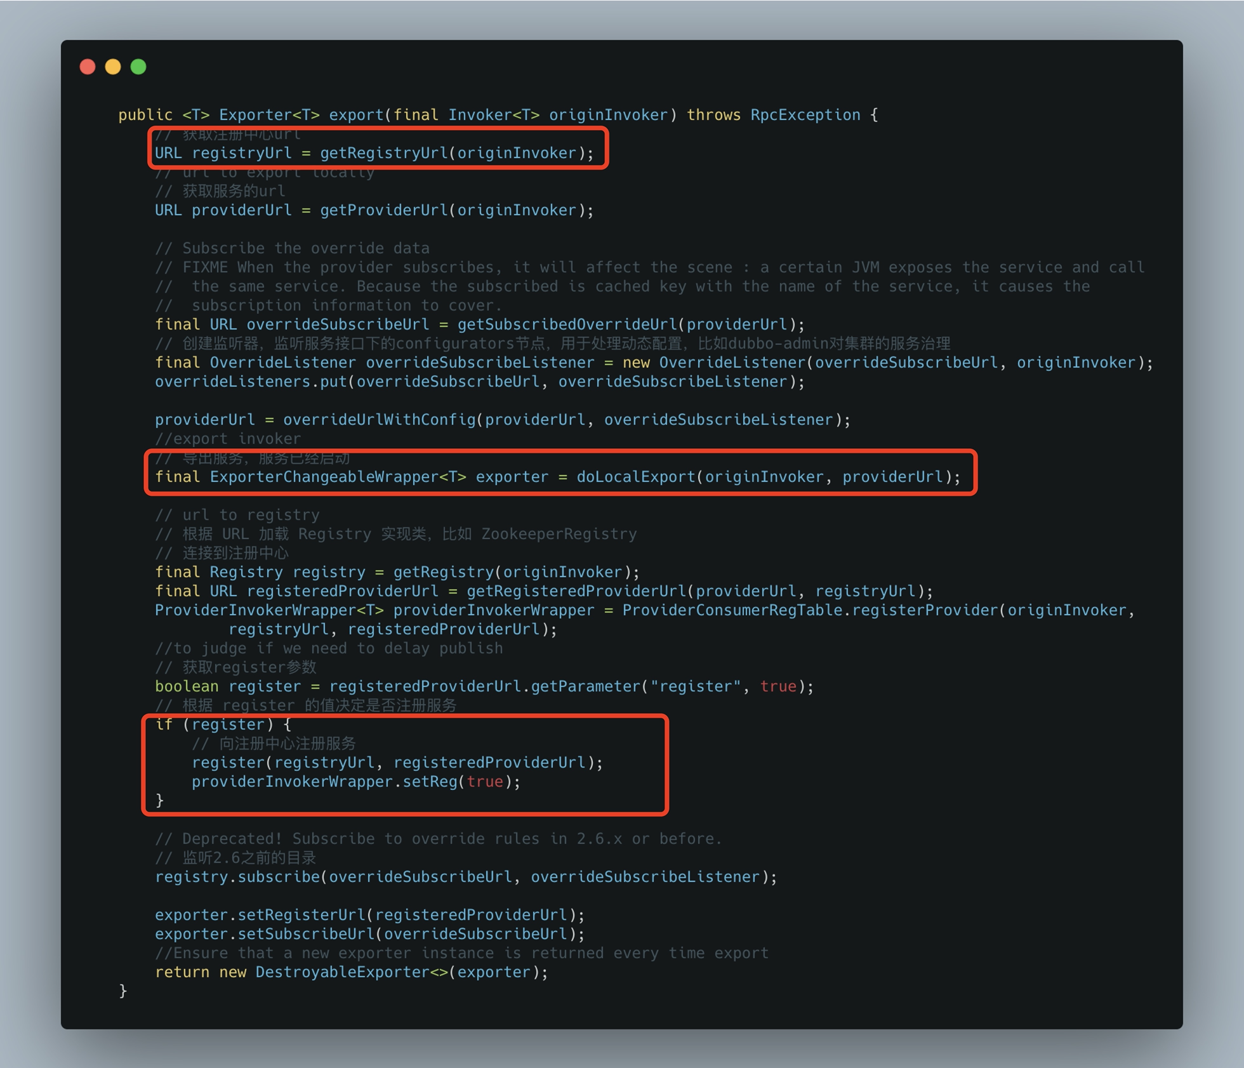Select the 'doLocalExport(originInvoker, providerUrl)' line
The height and width of the screenshot is (1068, 1244).
(558, 477)
